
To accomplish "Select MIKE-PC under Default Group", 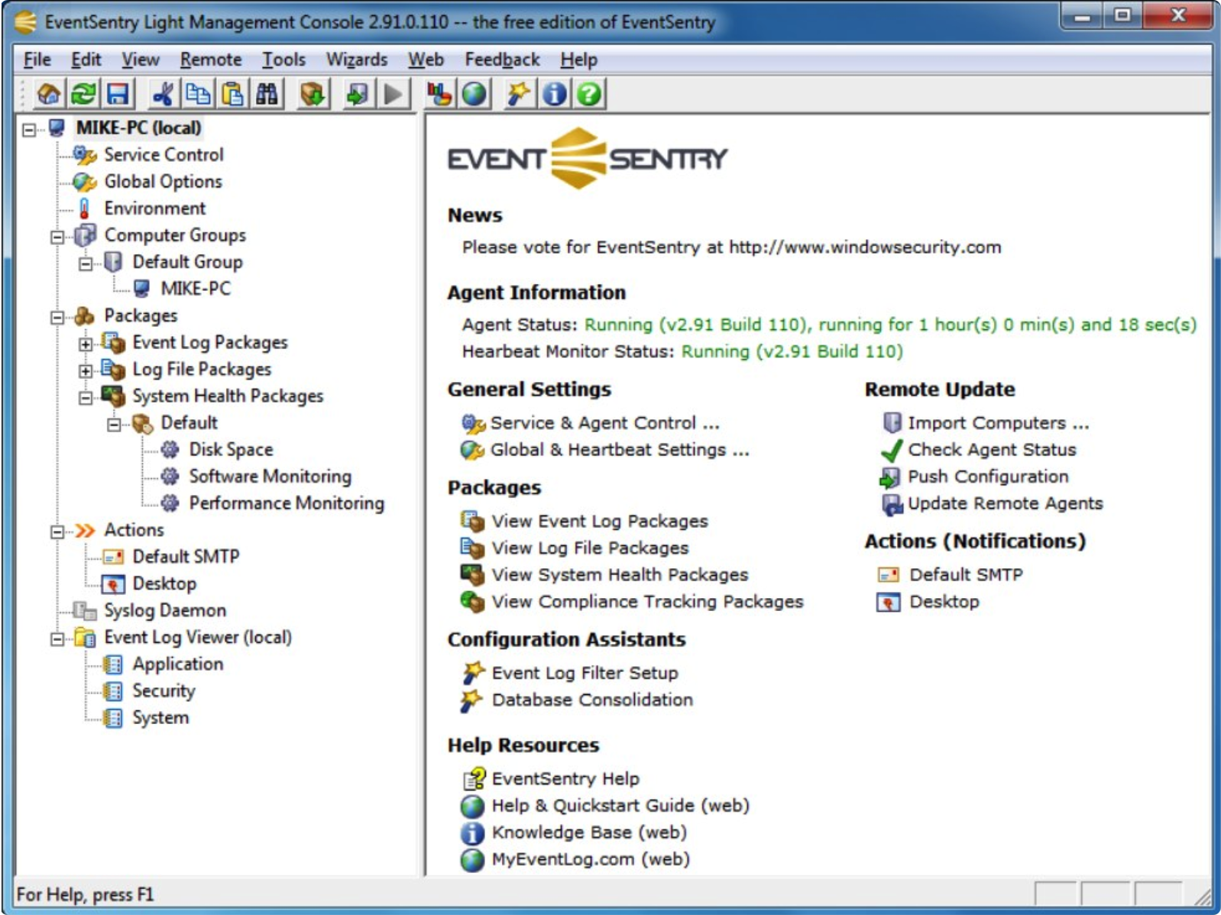I will 196,289.
